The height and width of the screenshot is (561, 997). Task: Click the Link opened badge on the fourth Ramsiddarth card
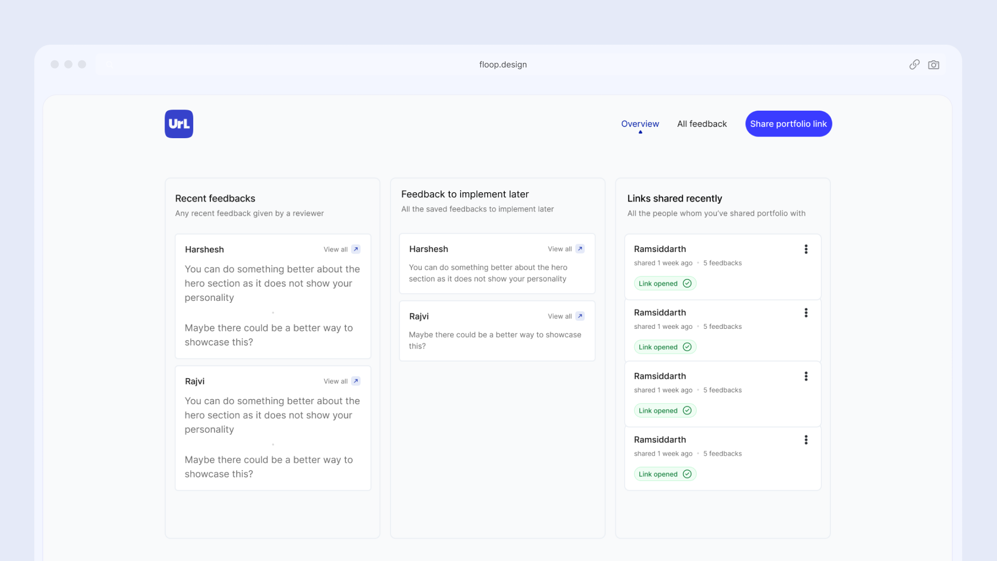pos(665,474)
